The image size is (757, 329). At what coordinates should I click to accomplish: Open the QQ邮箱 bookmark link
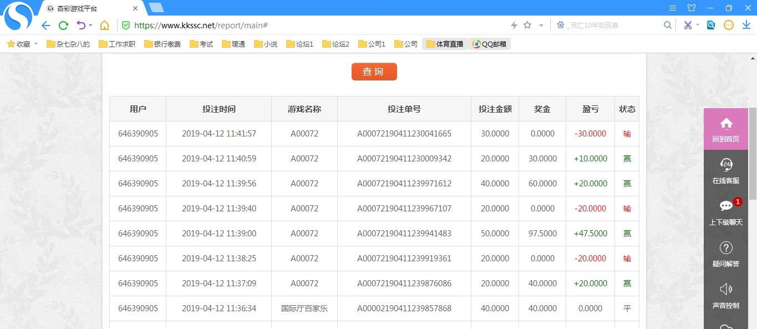489,44
